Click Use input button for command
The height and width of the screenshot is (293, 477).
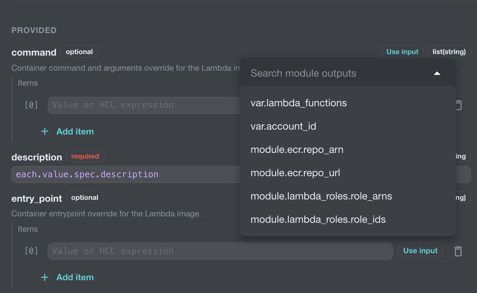(x=402, y=51)
